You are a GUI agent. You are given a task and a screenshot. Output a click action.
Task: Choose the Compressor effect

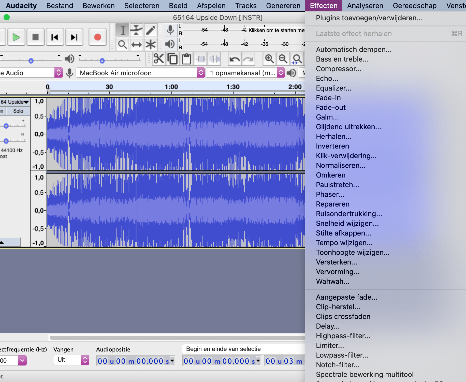(386, 69)
